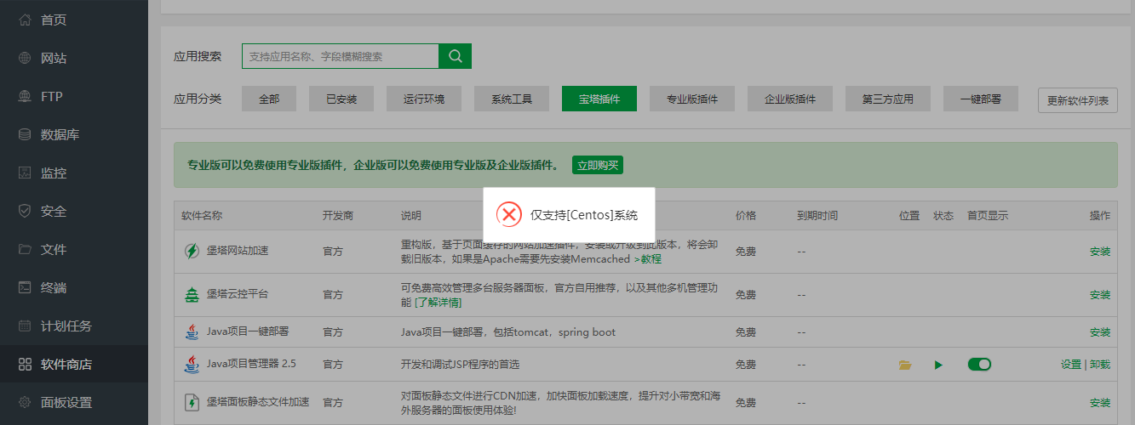
Task: Click the 终端 terminal icon
Action: tap(25, 287)
